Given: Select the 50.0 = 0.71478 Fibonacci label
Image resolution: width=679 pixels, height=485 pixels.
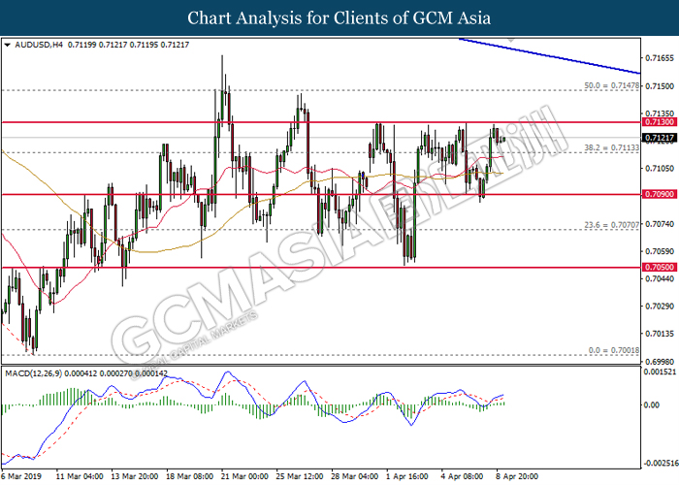Looking at the screenshot, I should coord(610,85).
